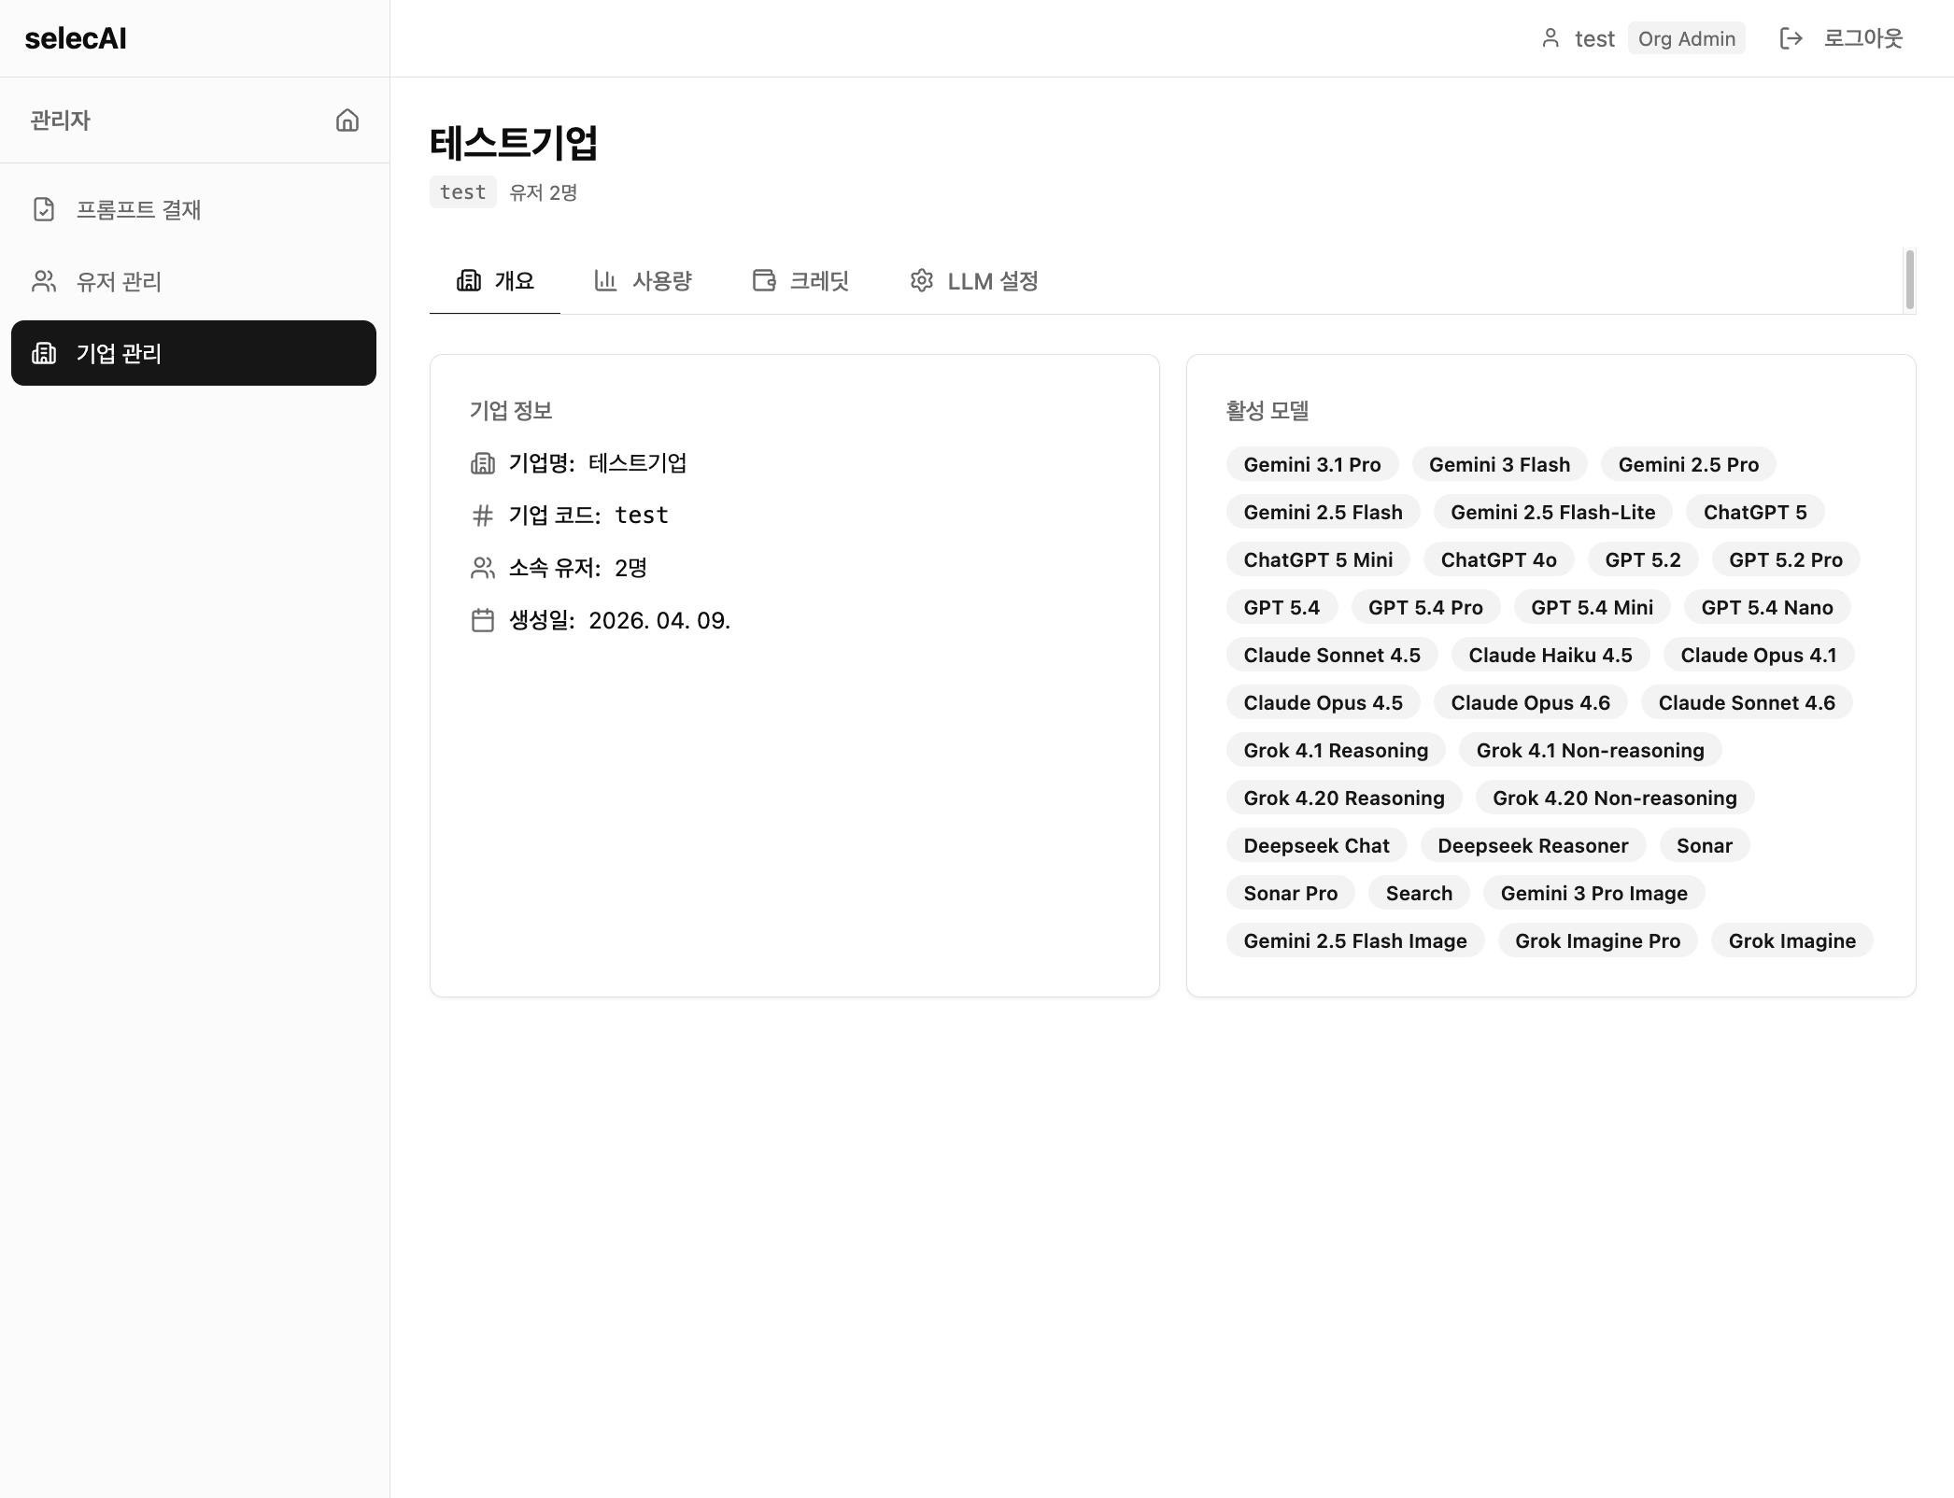This screenshot has width=1954, height=1498.
Task: Click the GPT 5.4 Mini chip
Action: tap(1593, 607)
